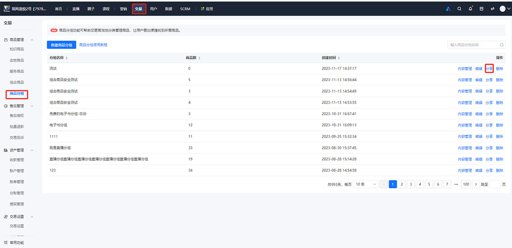Click the 新建商品分组 button
Screen dimensions: 512x248
point(61,45)
